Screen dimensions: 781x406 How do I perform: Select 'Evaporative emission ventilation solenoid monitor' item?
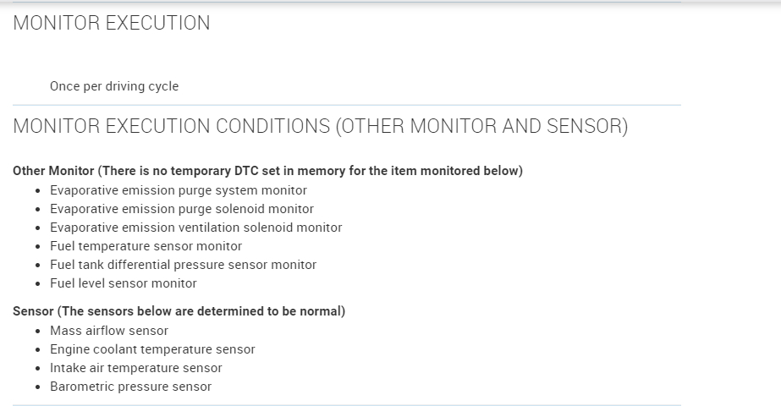pos(196,228)
